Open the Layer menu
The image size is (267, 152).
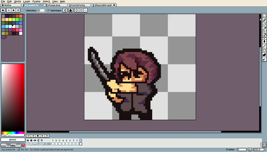27,1
